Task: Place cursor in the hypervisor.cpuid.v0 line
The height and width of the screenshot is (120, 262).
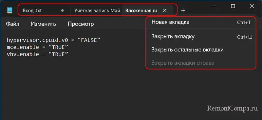Action: [x=53, y=40]
